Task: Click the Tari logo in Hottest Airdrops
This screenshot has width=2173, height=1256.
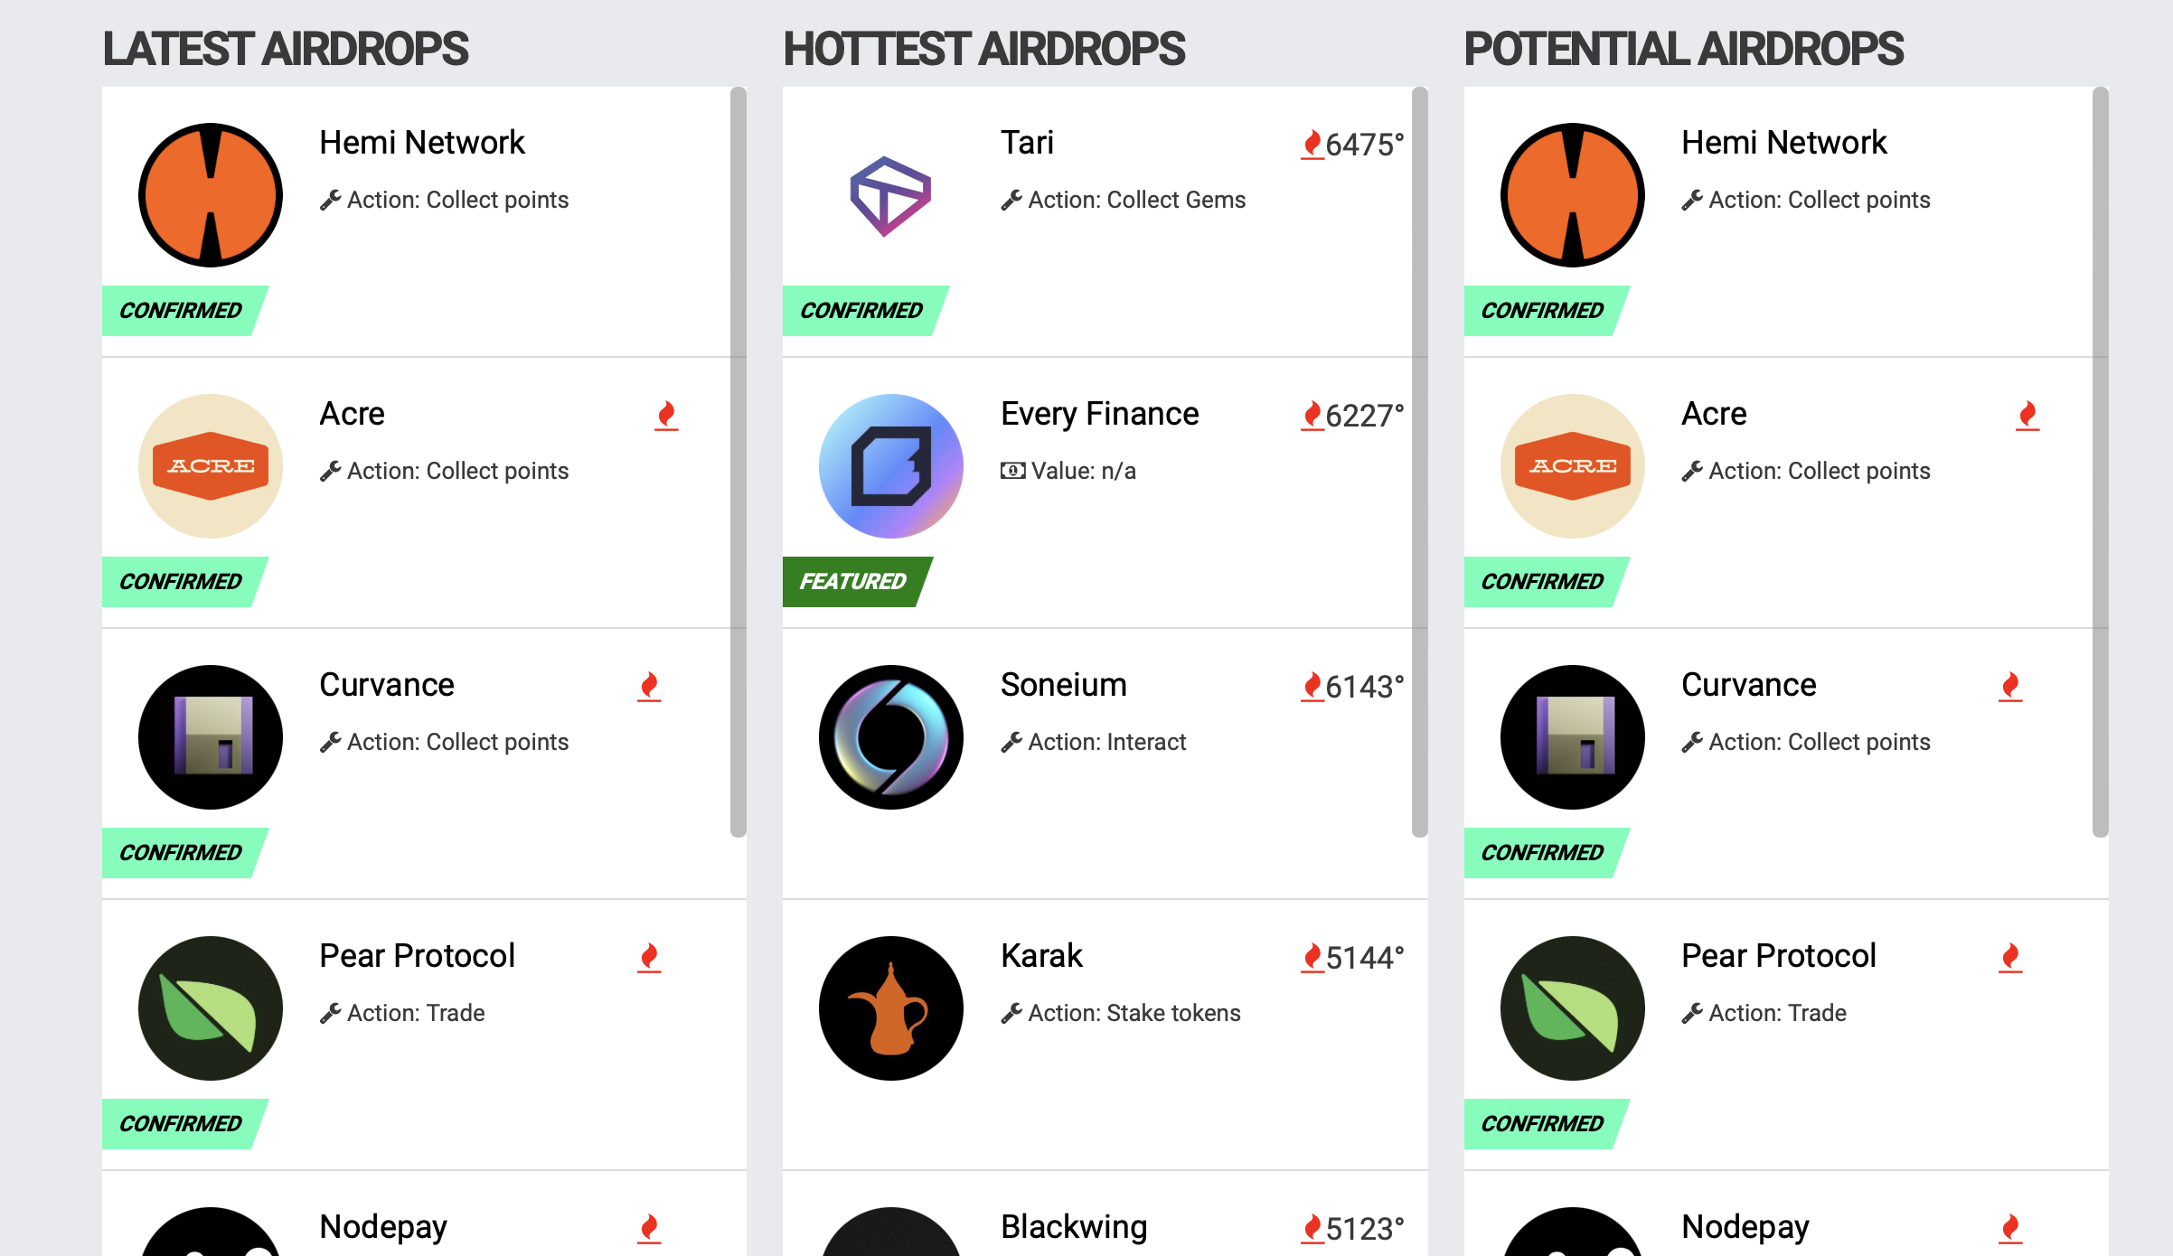Action: tap(890, 195)
